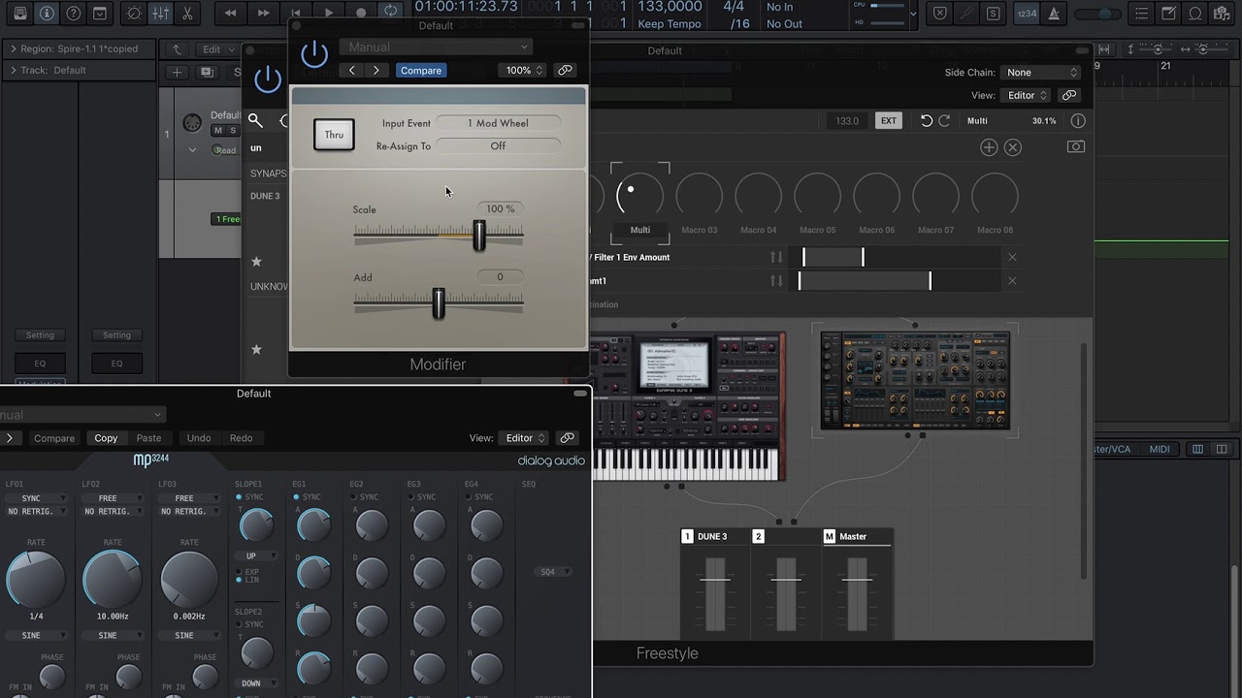1242x698 pixels.
Task: Click the Scale 100 % value field
Action: pyautogui.click(x=501, y=208)
